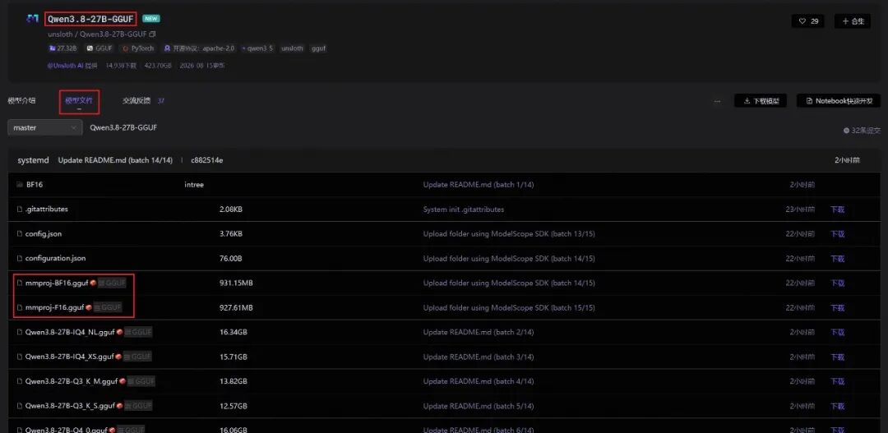Click the file icon of Qwen3.8-27B-IQ4_NL.gguf
Viewport: 888px width, 433px height.
point(20,332)
